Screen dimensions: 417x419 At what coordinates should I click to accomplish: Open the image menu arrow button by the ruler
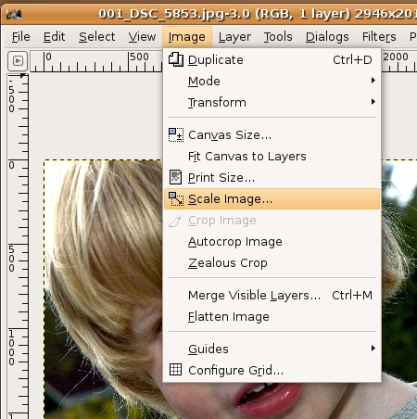[18, 60]
